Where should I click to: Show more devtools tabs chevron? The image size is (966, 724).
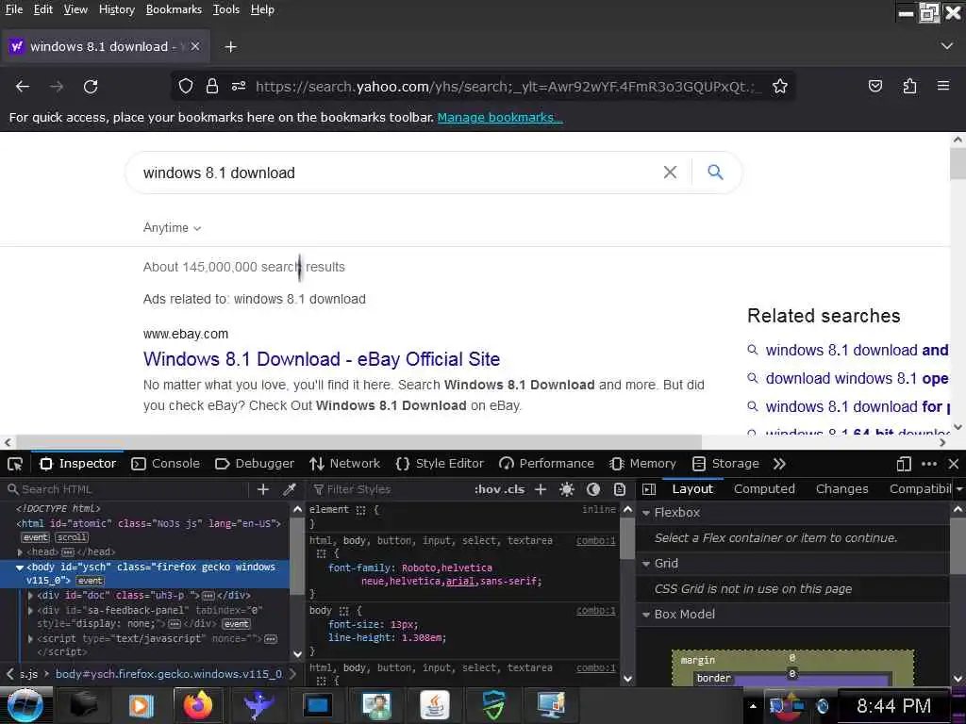pyautogui.click(x=779, y=464)
